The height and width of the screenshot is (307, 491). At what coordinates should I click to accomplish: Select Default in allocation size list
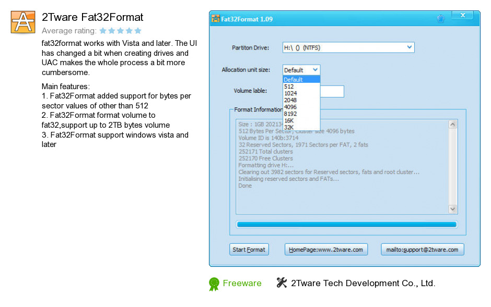click(301, 79)
